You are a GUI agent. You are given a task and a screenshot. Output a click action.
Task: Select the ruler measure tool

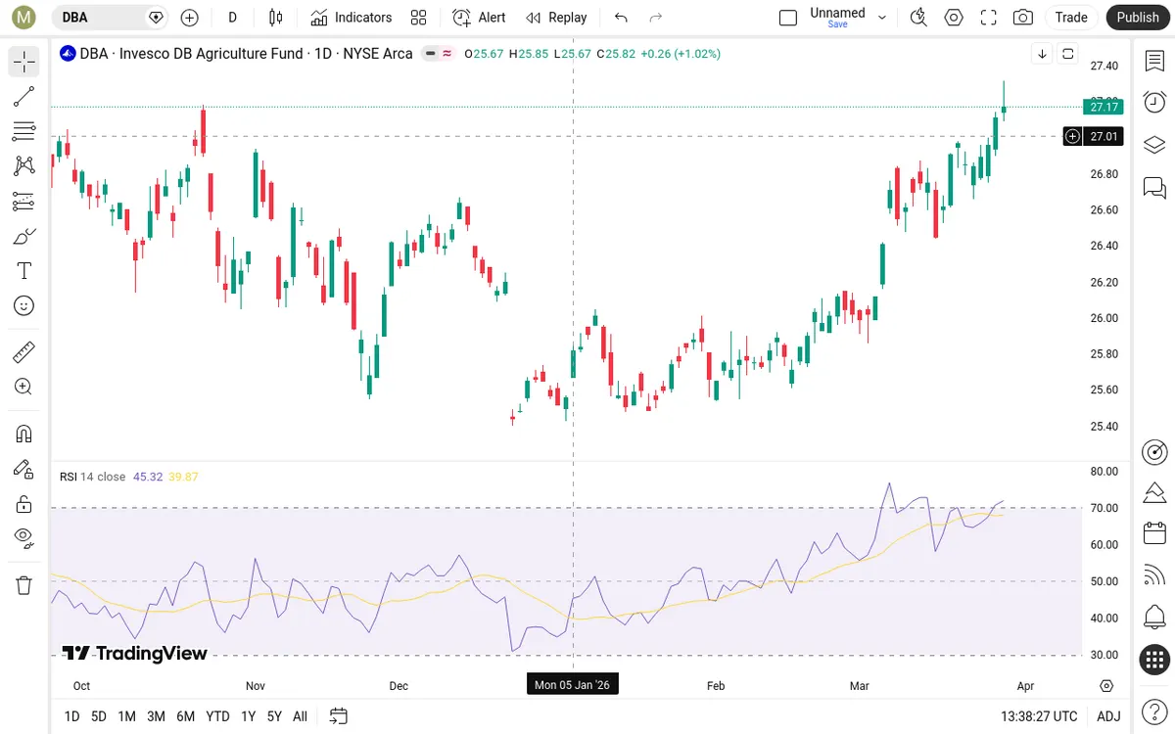tap(24, 351)
